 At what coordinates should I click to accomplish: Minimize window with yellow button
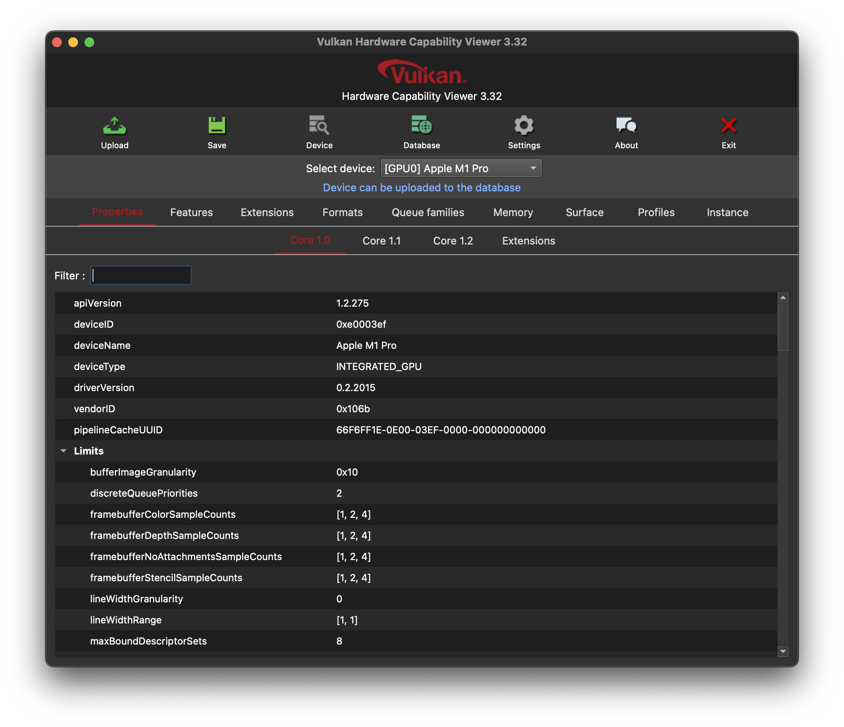coord(74,42)
